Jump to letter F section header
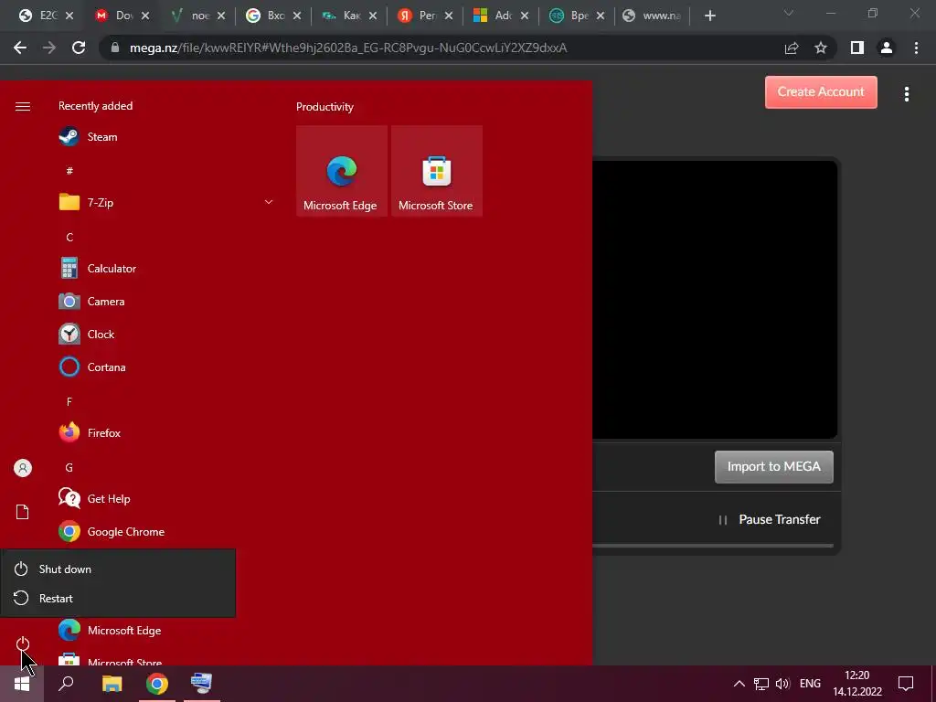This screenshot has height=702, width=936. click(x=69, y=402)
